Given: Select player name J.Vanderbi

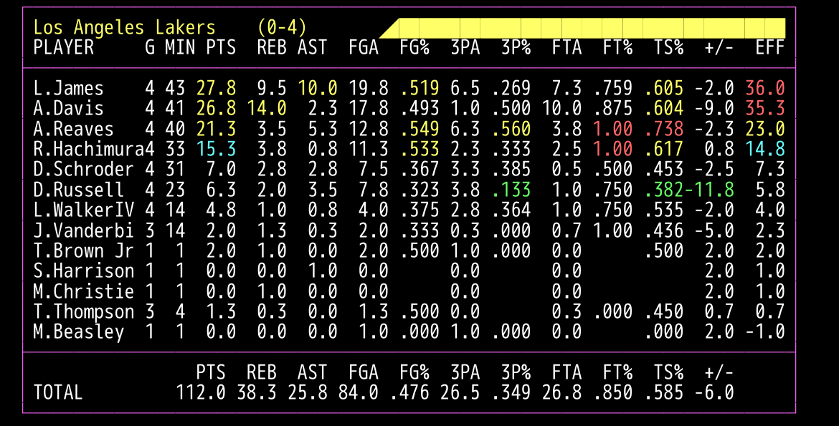Looking at the screenshot, I should pyautogui.click(x=83, y=230).
